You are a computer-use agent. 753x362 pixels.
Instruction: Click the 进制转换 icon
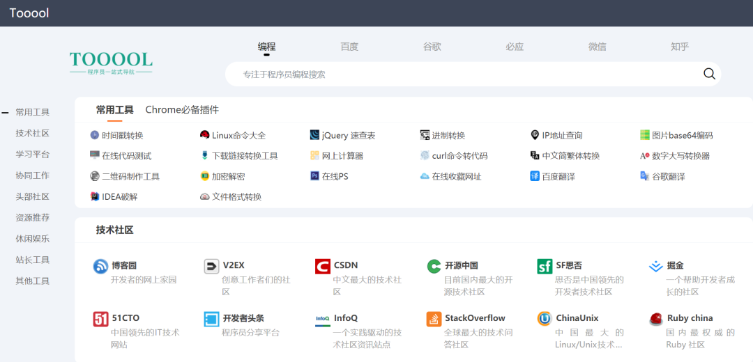[425, 135]
